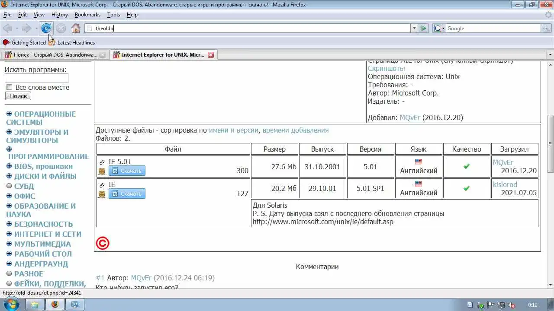Click the gray circle beside СУБД

click(x=9, y=186)
